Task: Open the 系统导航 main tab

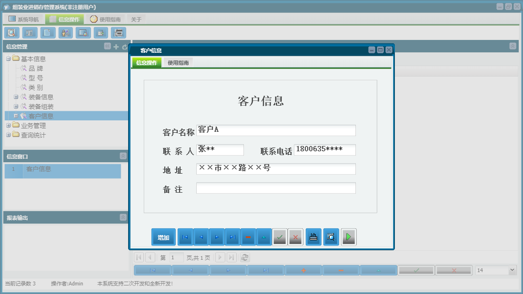Action: coord(24,20)
